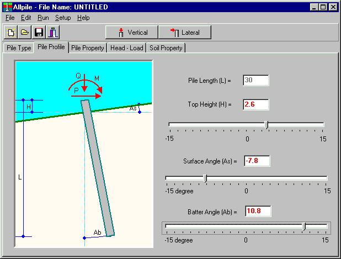Viewport: 341px width, 259px height.
Task: Go to the Head - Load tab
Action: 126,48
